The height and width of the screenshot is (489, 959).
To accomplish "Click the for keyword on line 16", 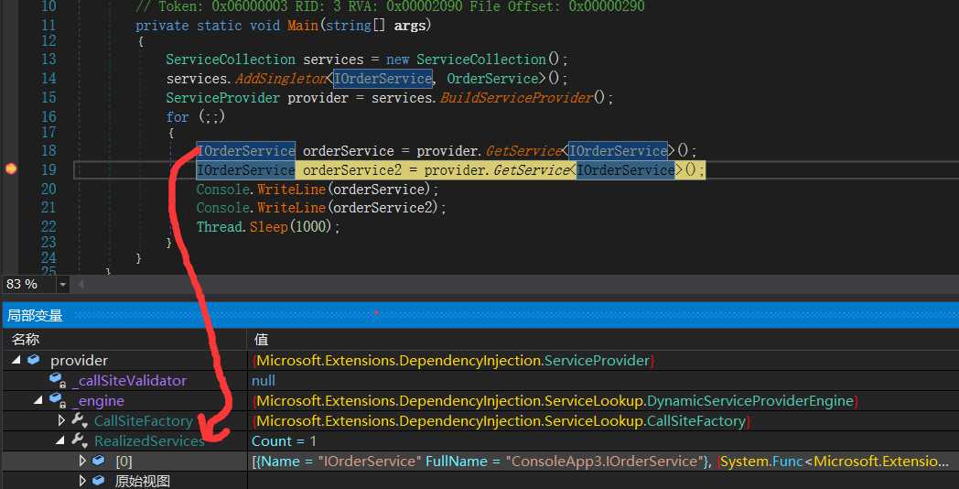I will tap(178, 116).
